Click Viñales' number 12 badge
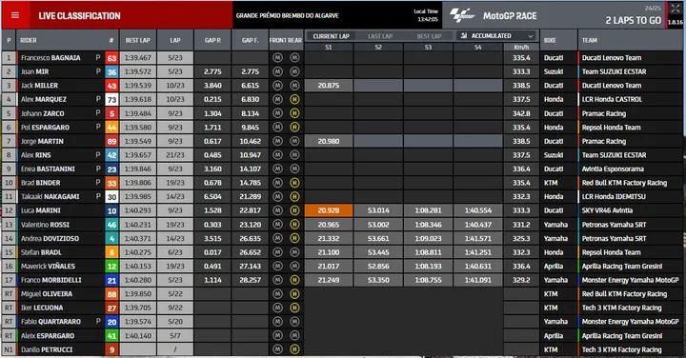Image resolution: width=686 pixels, height=358 pixels. tap(112, 267)
